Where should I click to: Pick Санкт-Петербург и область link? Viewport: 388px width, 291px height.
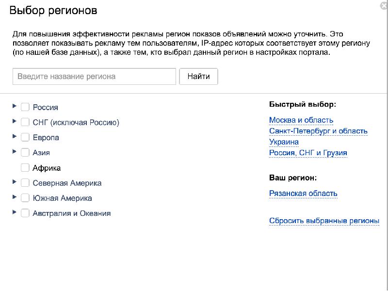tap(318, 131)
